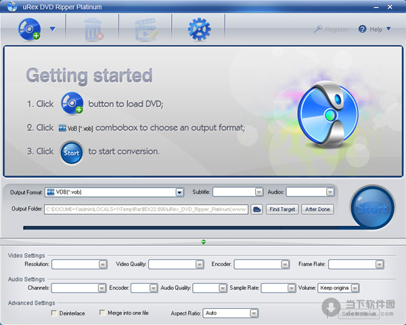Click the uRex disc logo graphic
This screenshot has width=406, height=325.
pos(328,114)
